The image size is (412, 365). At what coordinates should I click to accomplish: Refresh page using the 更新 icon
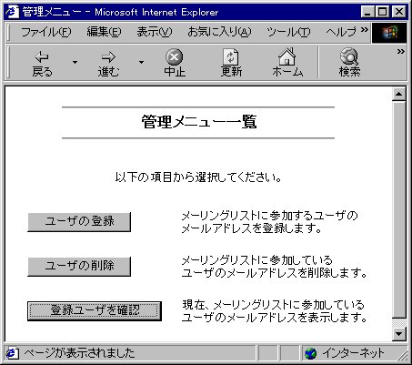pos(231,56)
